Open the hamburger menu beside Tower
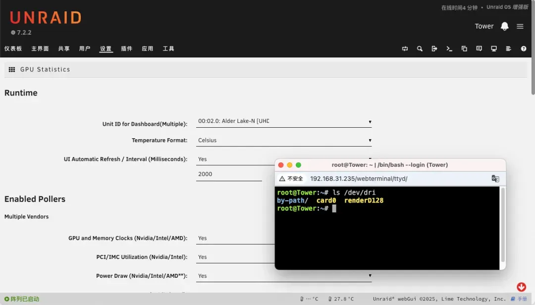The image size is (535, 305). pos(520,26)
